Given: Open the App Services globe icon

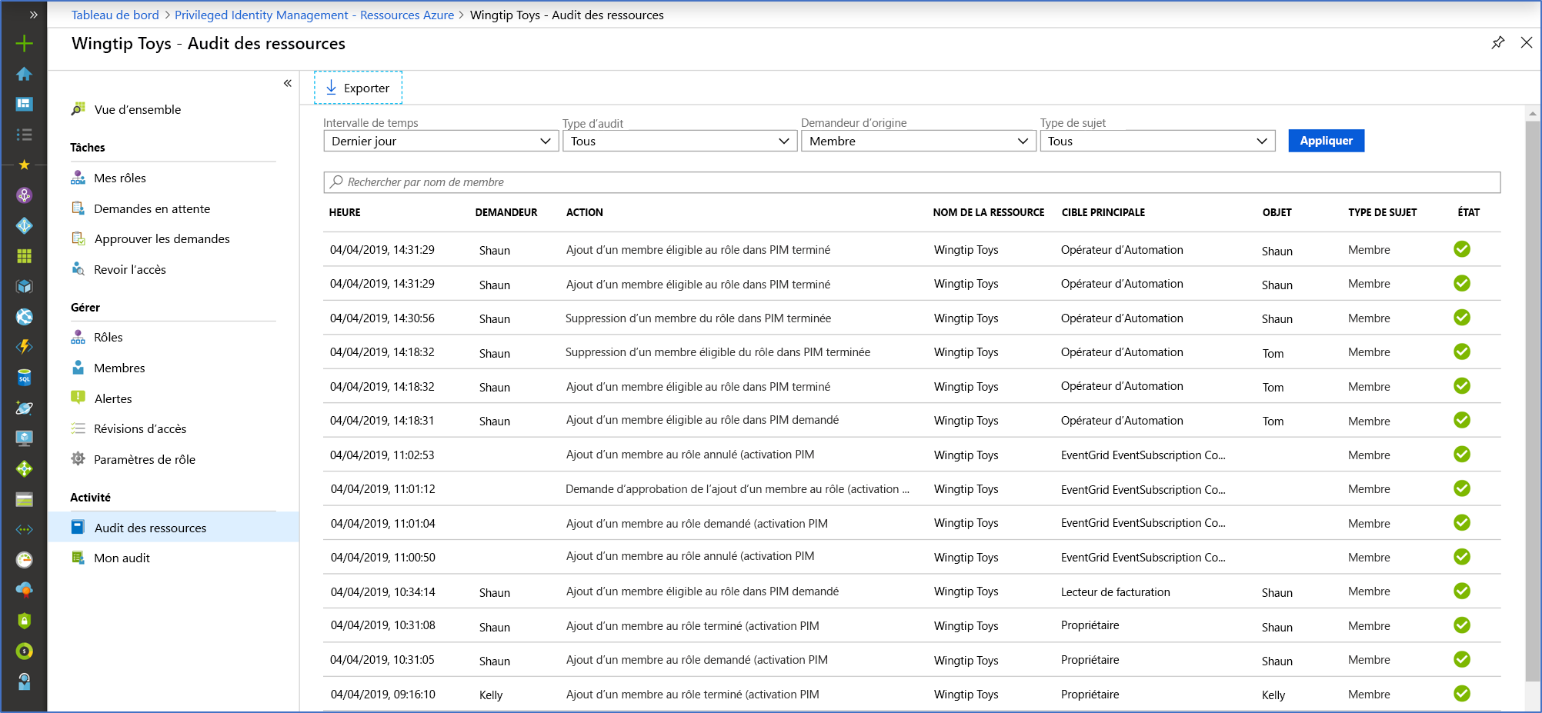Looking at the screenshot, I should click(x=25, y=317).
